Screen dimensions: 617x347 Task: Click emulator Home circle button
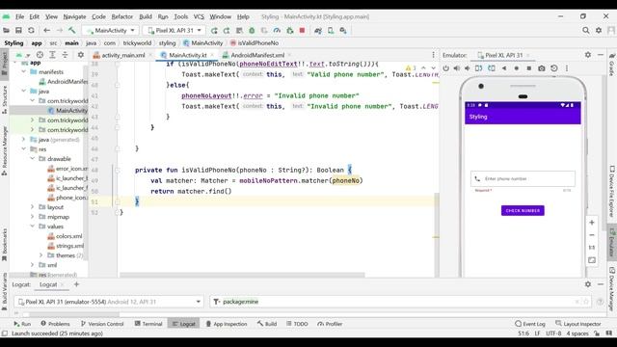pos(517,68)
